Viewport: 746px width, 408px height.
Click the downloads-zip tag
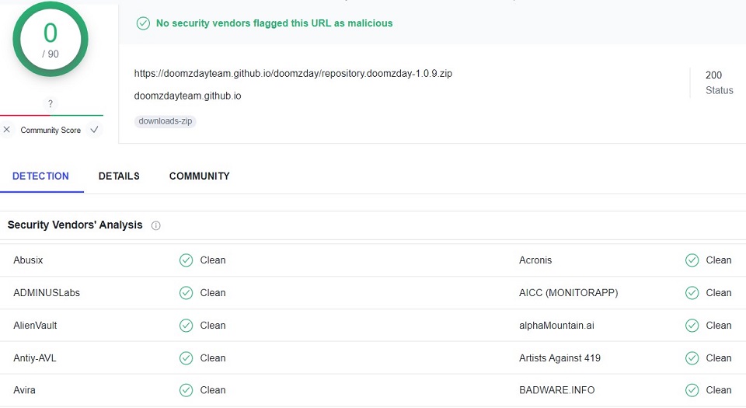click(165, 121)
